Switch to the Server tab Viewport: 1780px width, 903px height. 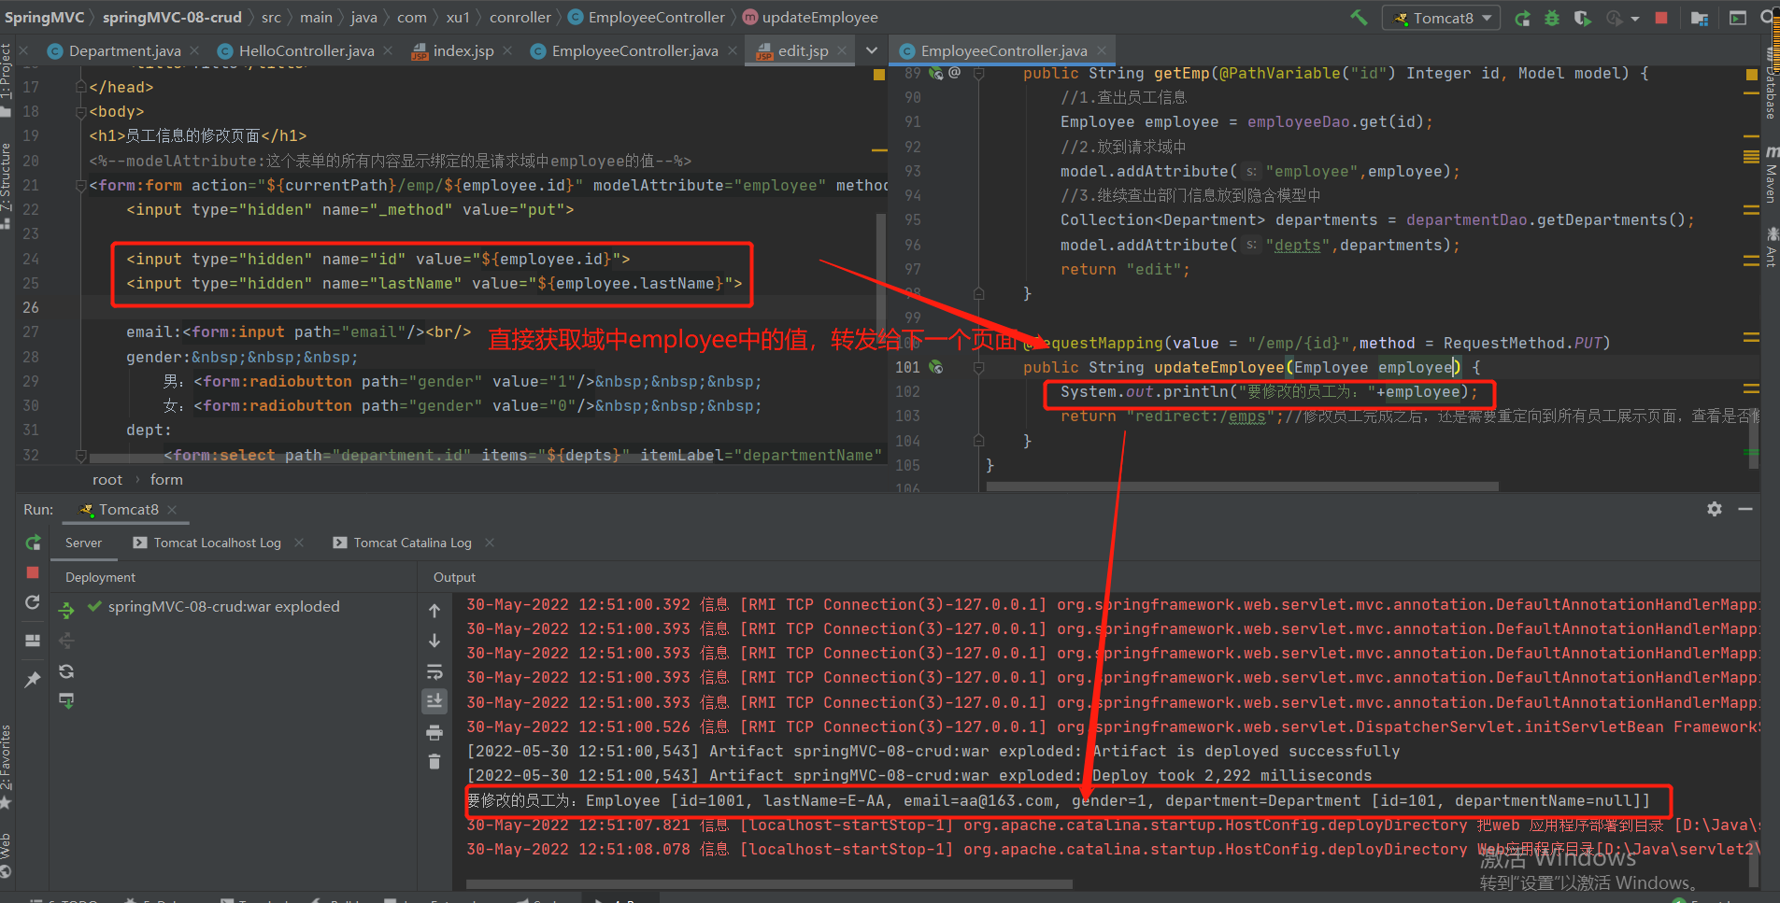(x=83, y=543)
